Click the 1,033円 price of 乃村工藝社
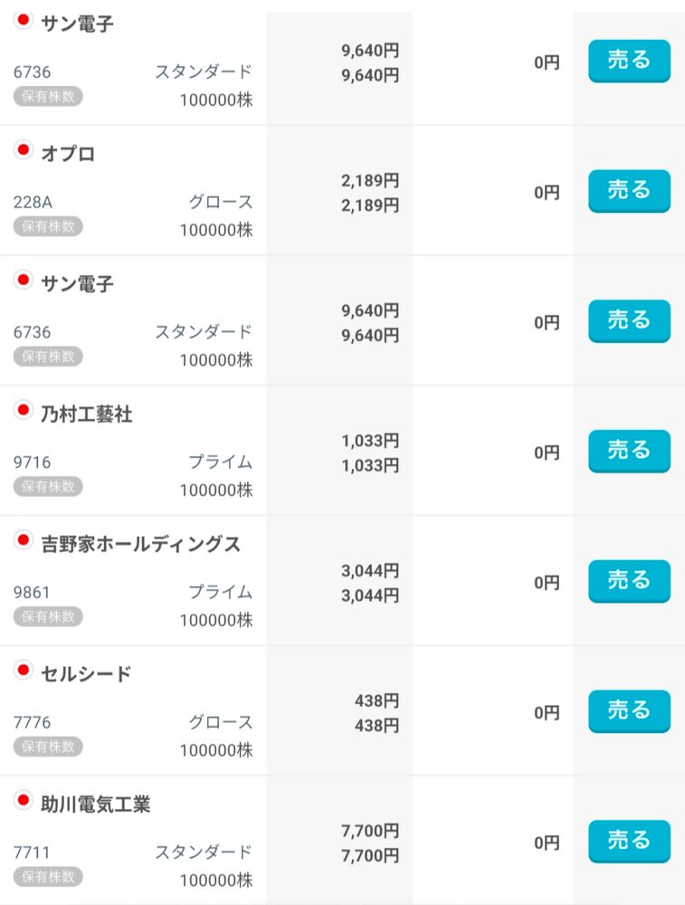Screen dimensions: 685x905 [x=370, y=441]
